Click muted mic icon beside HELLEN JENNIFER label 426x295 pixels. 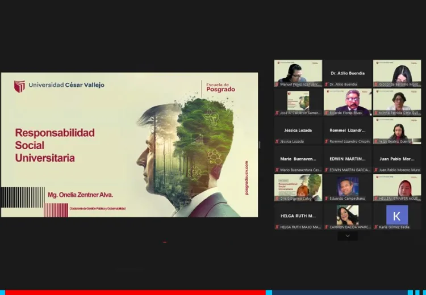tap(376, 199)
